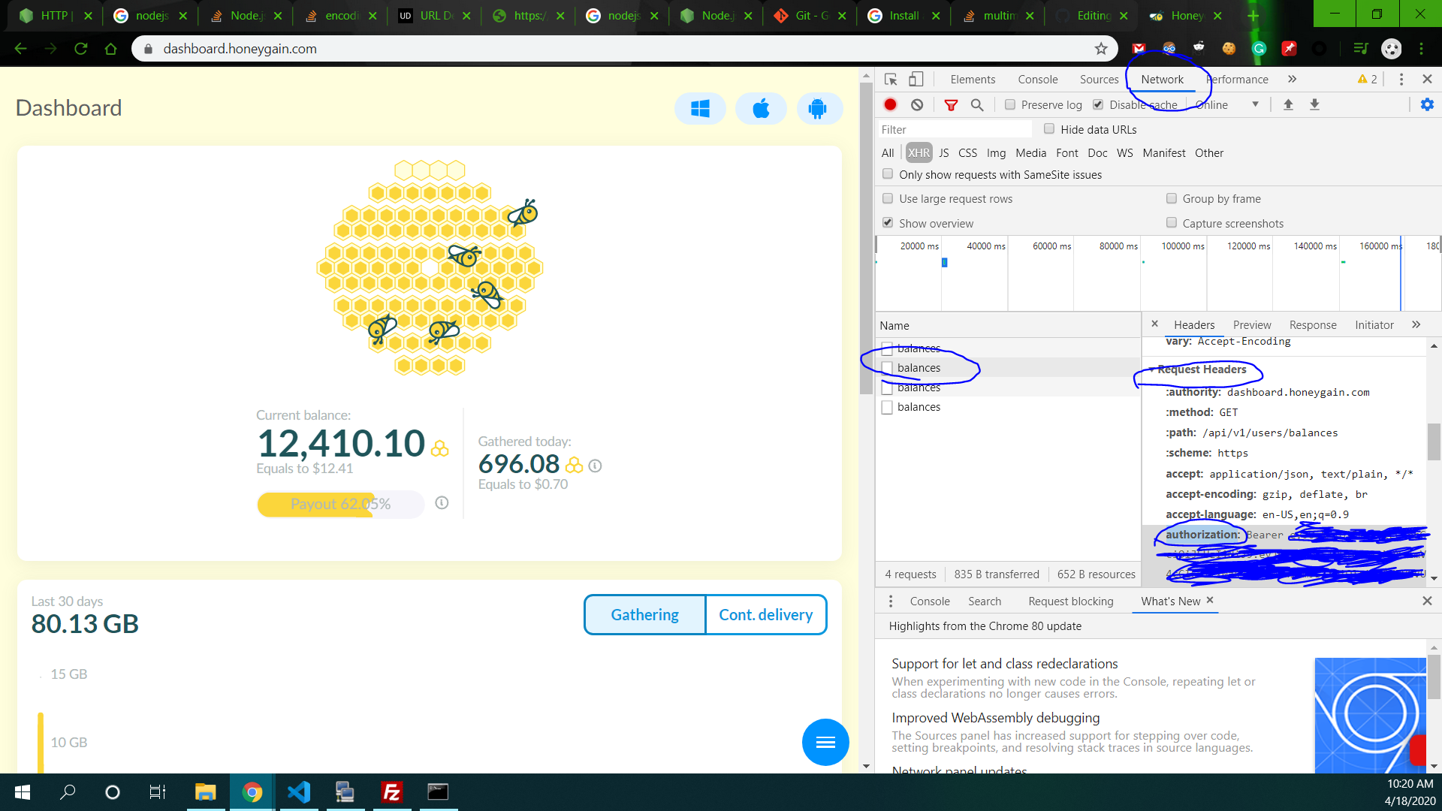
Task: Open Network settings gear icon
Action: pos(1427,104)
